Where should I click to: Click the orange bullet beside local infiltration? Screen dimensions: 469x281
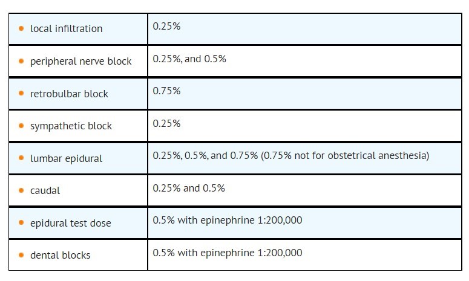(22, 28)
